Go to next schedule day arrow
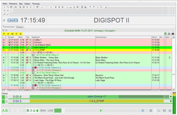Screen dimensions: 177x115 [x=6, y=31]
